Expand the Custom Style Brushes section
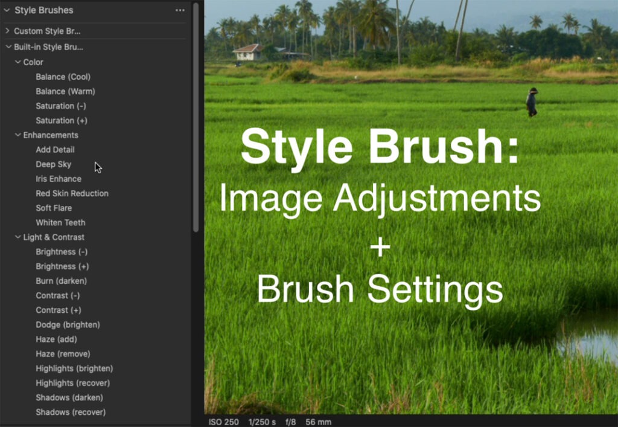The height and width of the screenshot is (427, 618). pyautogui.click(x=6, y=31)
